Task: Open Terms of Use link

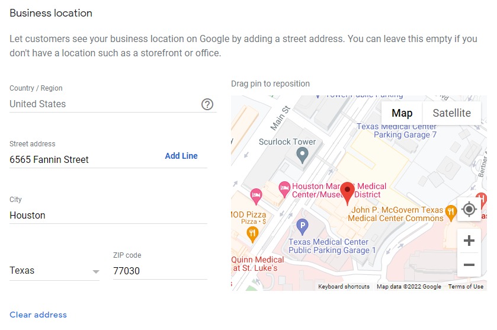Action: click(466, 287)
